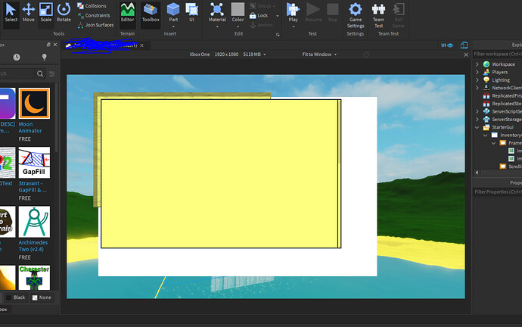Open the Material picker
Image resolution: width=522 pixels, height=327 pixels.
(x=217, y=12)
